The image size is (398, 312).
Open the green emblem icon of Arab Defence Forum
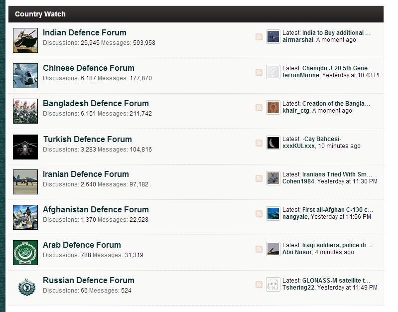[25, 253]
